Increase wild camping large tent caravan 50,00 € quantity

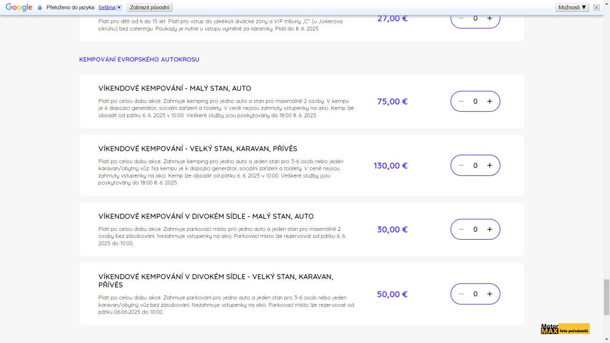pos(489,294)
